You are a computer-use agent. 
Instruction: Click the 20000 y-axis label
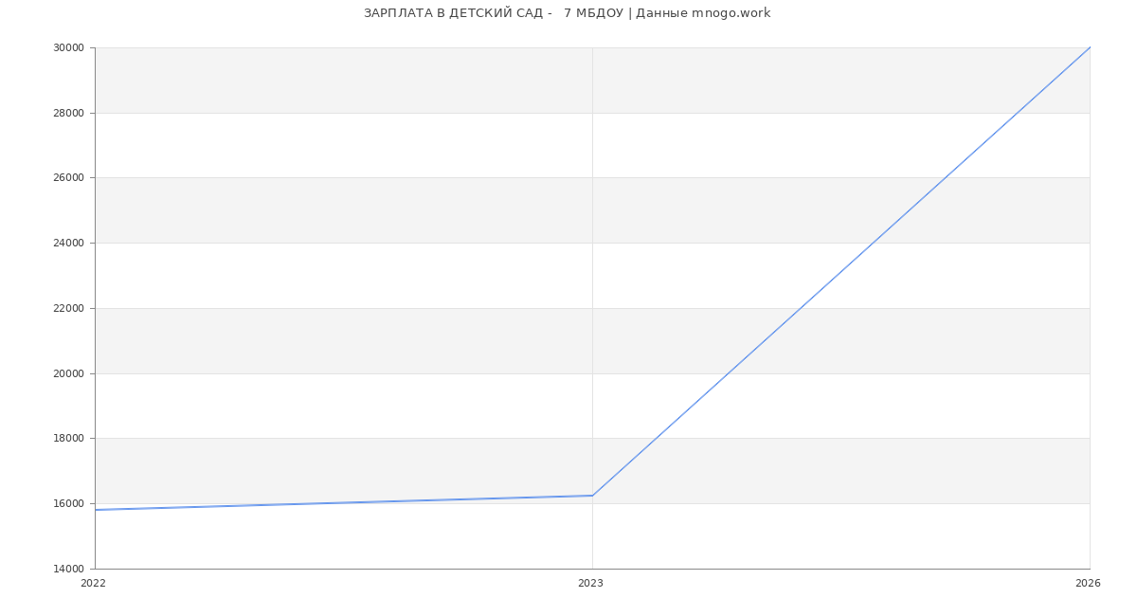point(70,373)
